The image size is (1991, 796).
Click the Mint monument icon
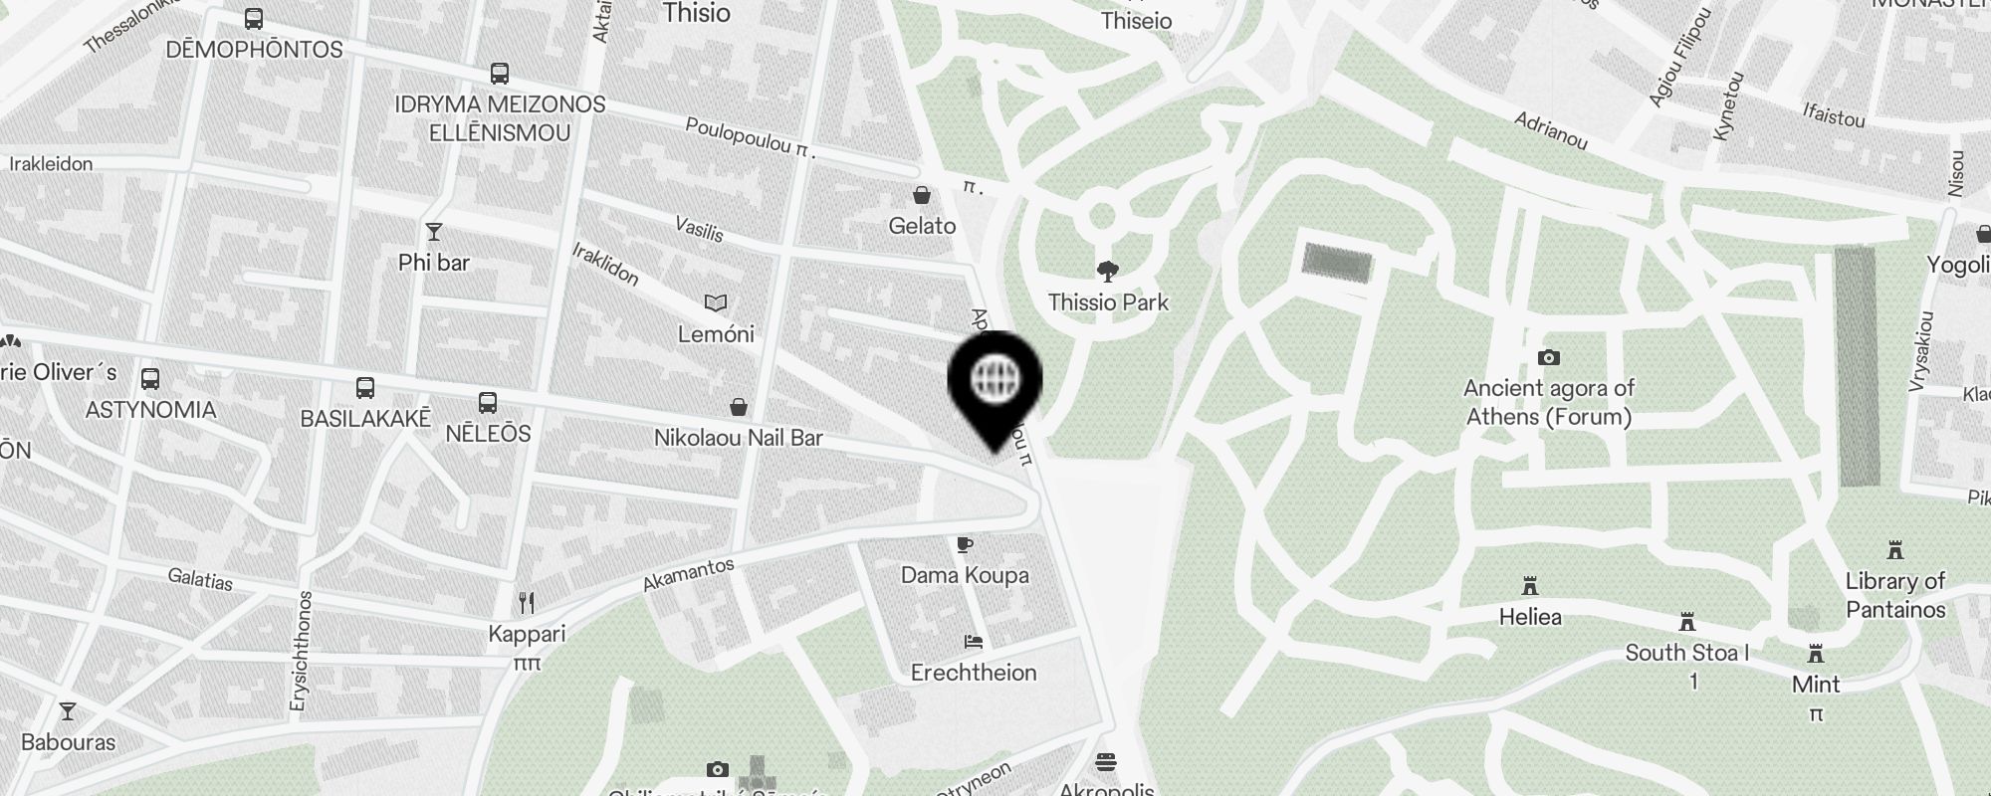click(x=1816, y=654)
